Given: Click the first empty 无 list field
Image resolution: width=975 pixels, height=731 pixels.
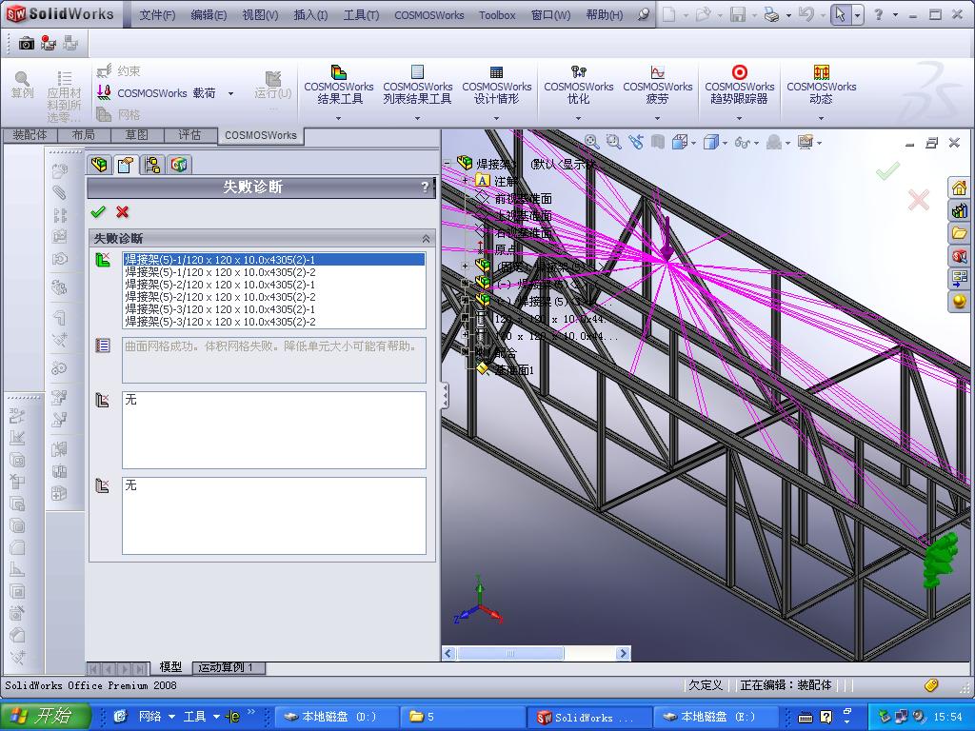Looking at the screenshot, I should click(x=274, y=429).
